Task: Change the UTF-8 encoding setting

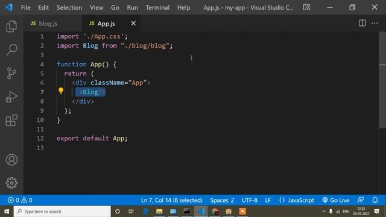Action: point(249,200)
